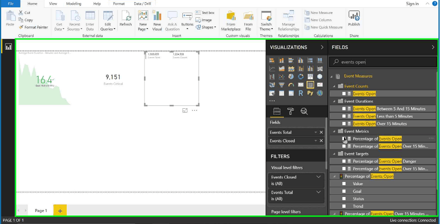Select the Area chart visualization
440x224 pixels.
click(282, 69)
